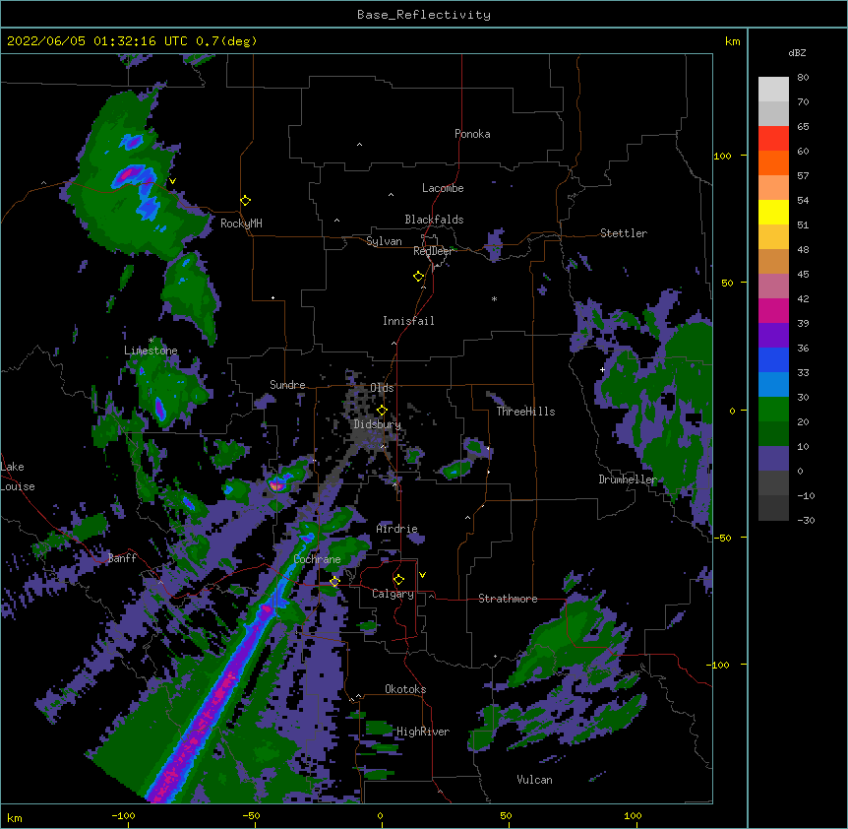Click the Banff label

pos(122,558)
